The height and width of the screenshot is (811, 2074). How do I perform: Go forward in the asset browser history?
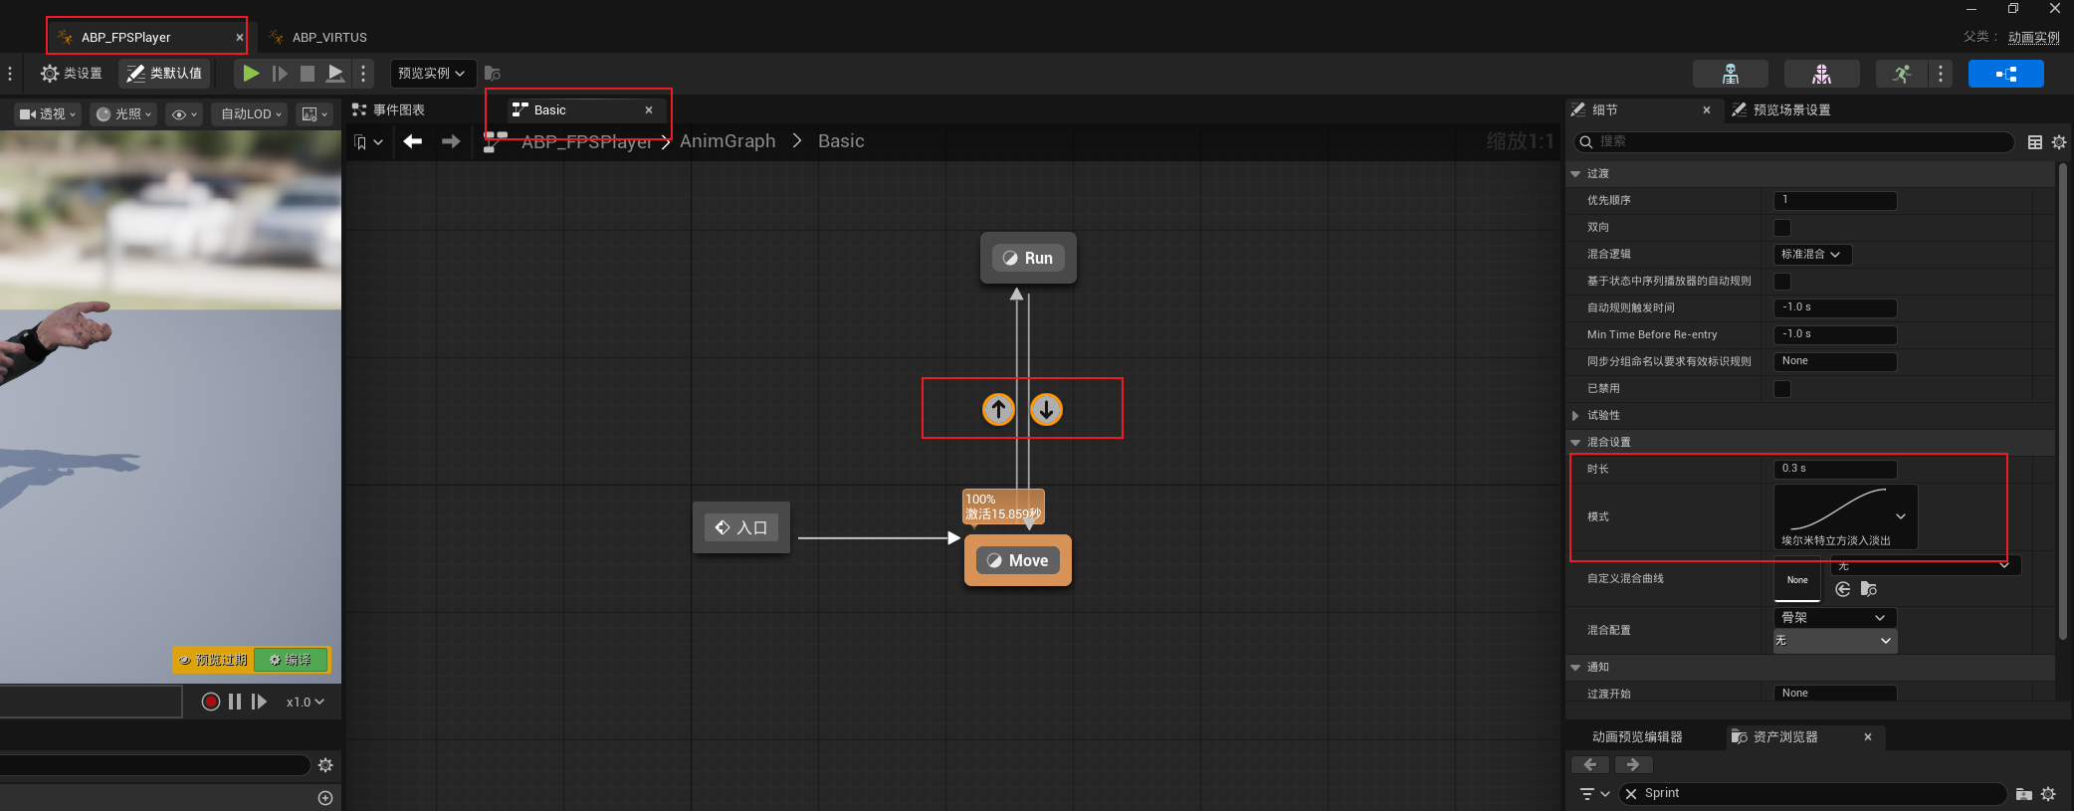tap(1633, 764)
